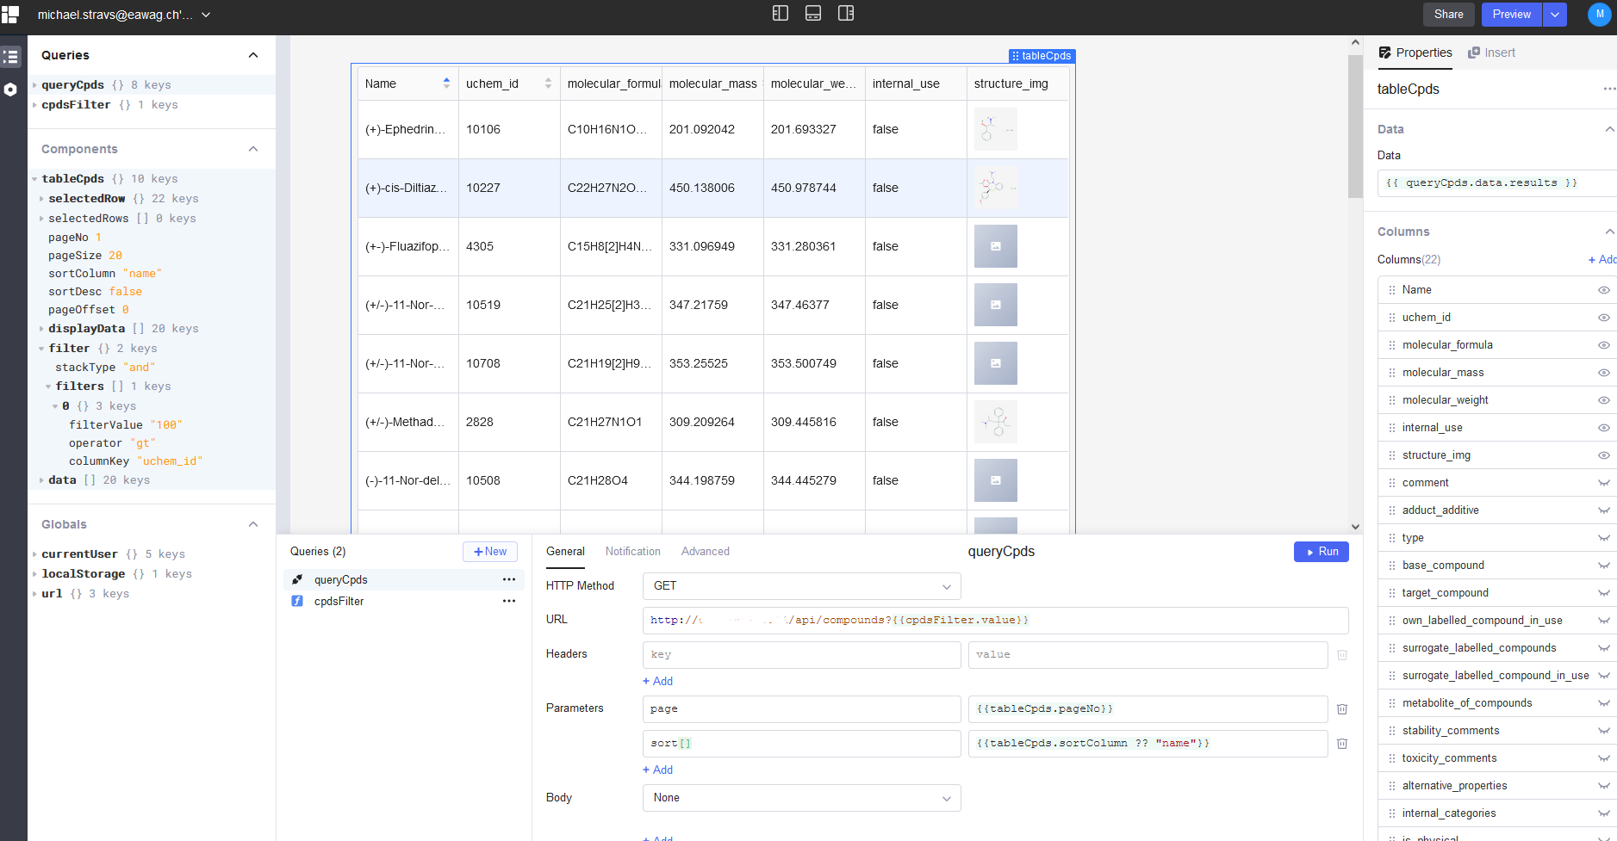Expand the selectedRow tree entry
This screenshot has width=1617, height=841.
coord(41,198)
